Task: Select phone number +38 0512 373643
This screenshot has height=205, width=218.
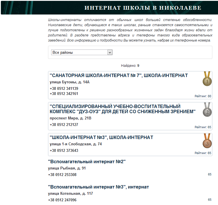Action: coord(64,150)
